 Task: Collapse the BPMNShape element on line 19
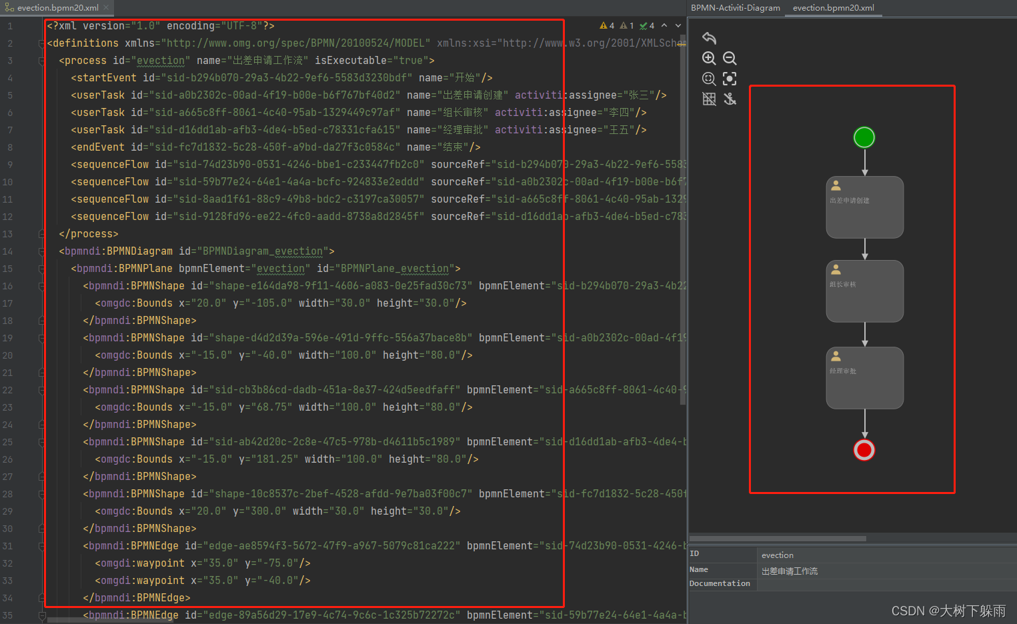point(42,338)
